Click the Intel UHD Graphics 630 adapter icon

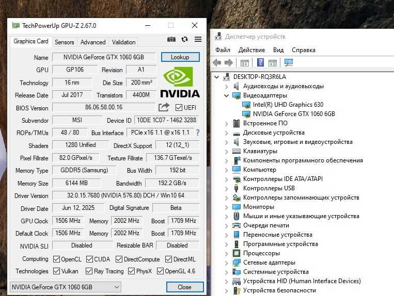click(x=246, y=105)
